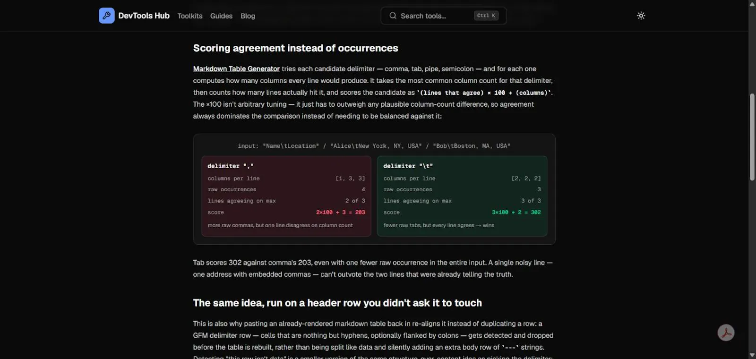Toggle the light/dark theme sun icon
Image resolution: width=756 pixels, height=359 pixels.
coord(641,16)
